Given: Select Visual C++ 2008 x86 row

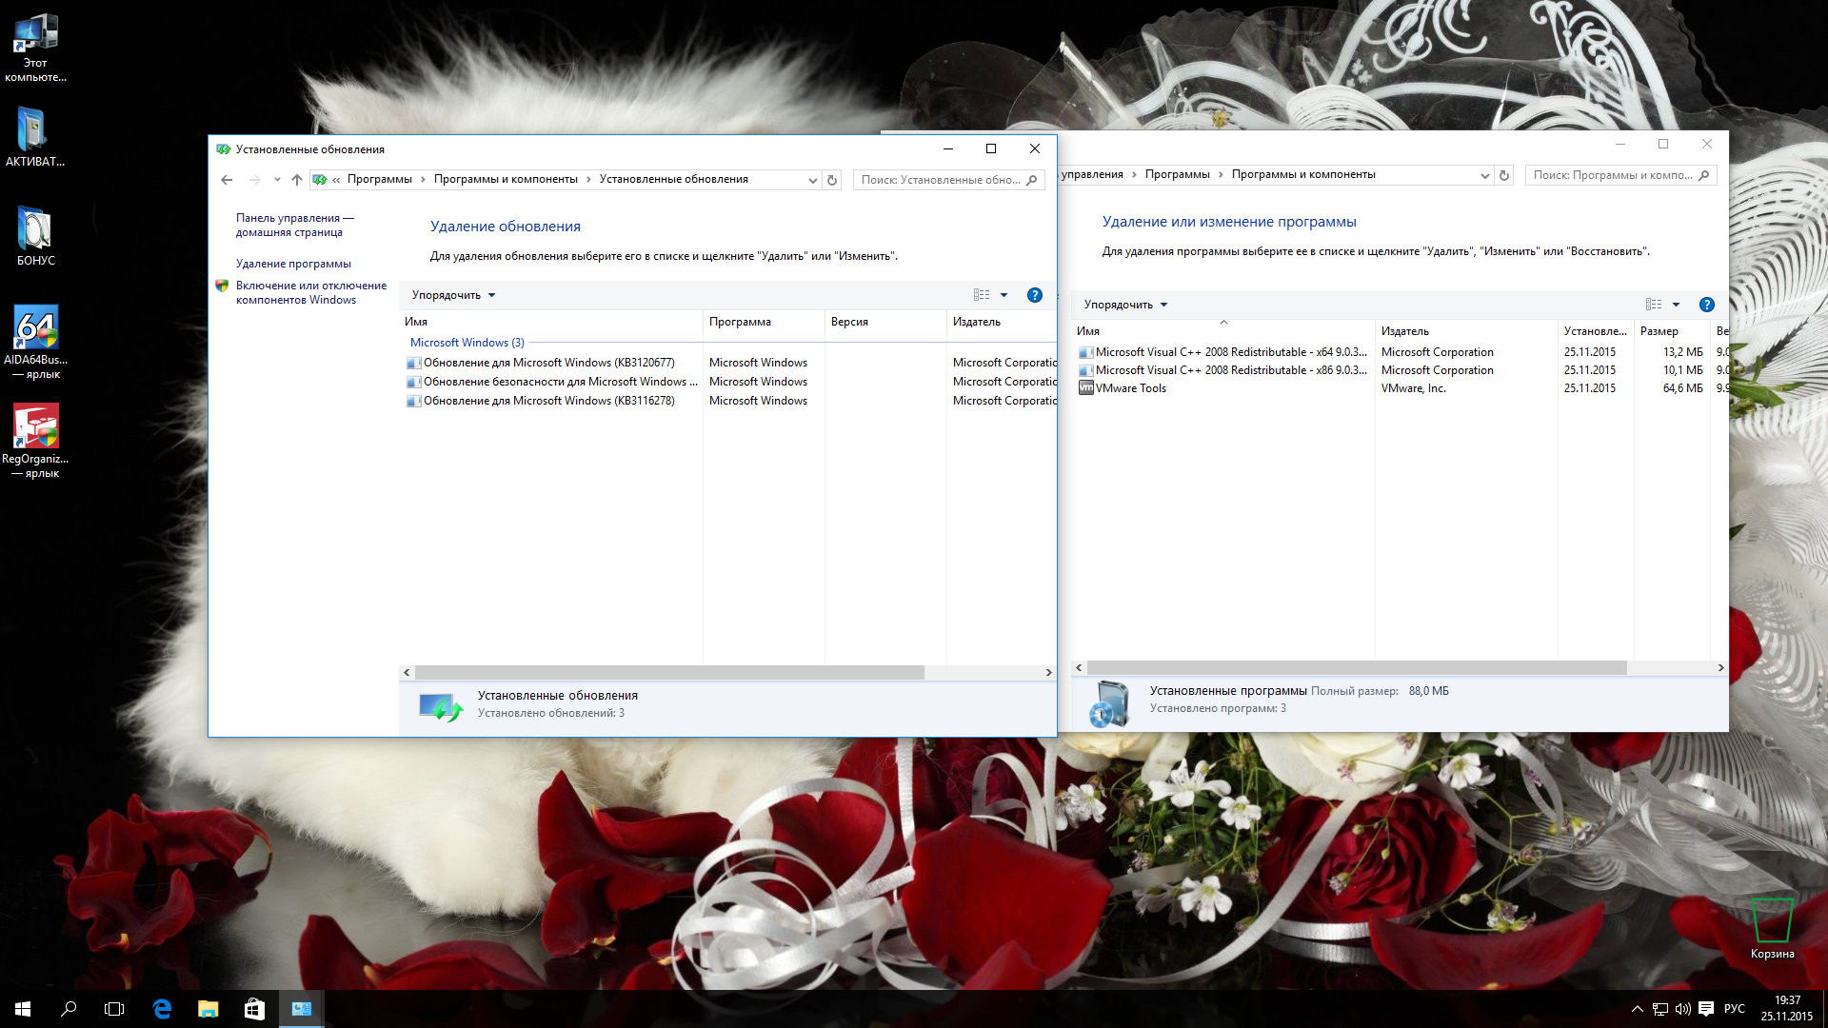Looking at the screenshot, I should tap(1401, 370).
